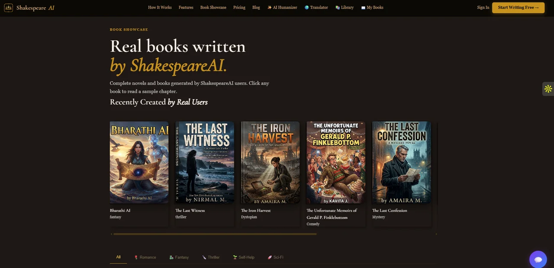Click the fantasy genre label under Bharathi AI
554x268 pixels.
116,217
